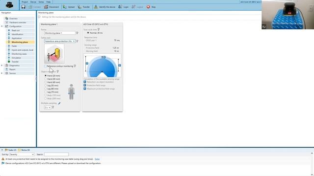Click help bulb beside Scan cycle time
Screen dimensions: 314x176
pos(99,29)
